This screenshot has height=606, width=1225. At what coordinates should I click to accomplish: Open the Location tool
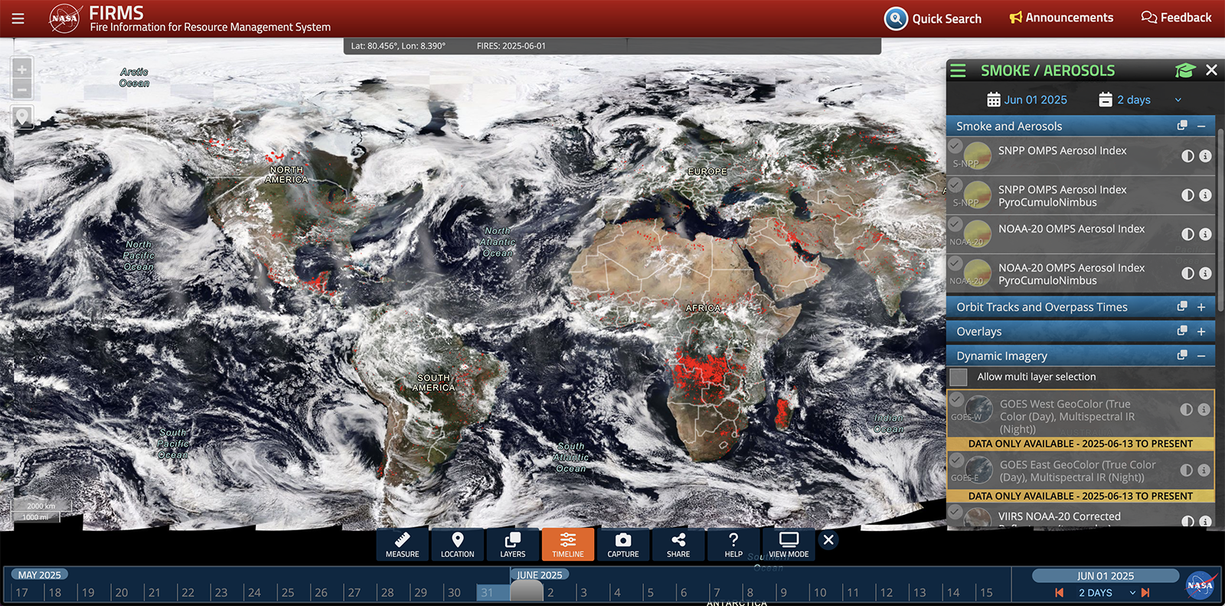point(457,544)
